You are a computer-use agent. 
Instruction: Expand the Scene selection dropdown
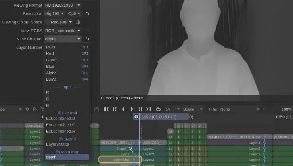click(193, 109)
